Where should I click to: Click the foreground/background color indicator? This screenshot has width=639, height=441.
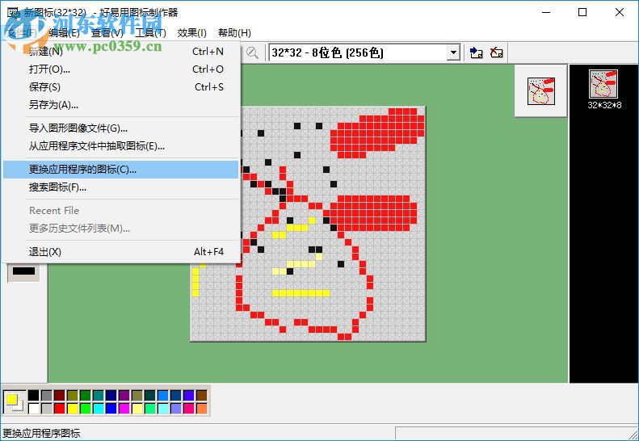pos(15,402)
